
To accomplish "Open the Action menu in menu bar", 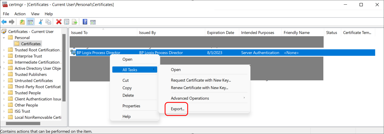I will [x=20, y=14].
